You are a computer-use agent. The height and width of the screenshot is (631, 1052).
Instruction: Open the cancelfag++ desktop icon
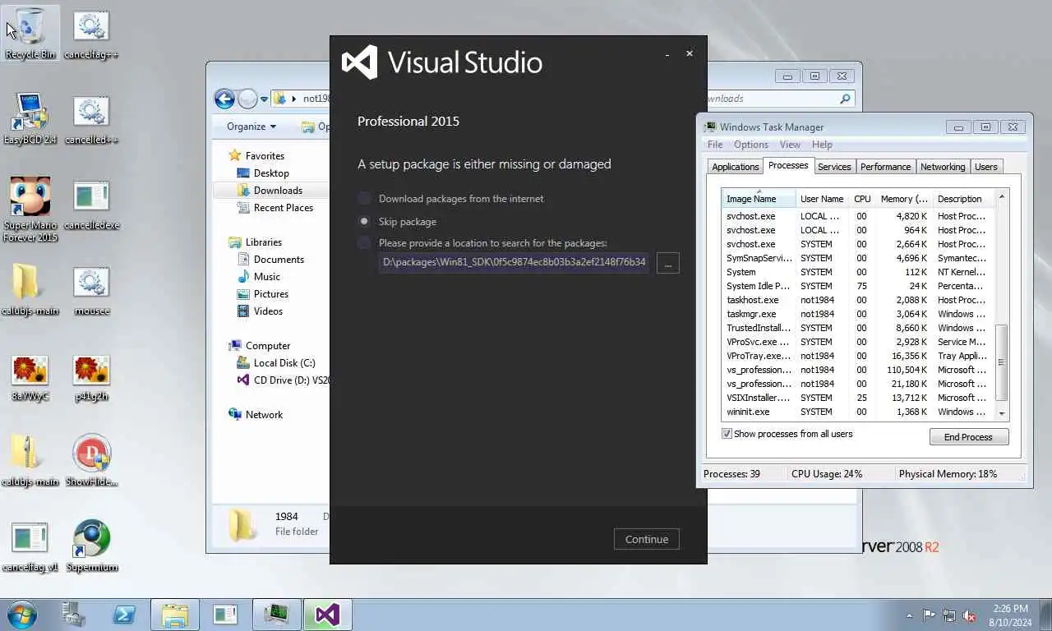point(91,33)
